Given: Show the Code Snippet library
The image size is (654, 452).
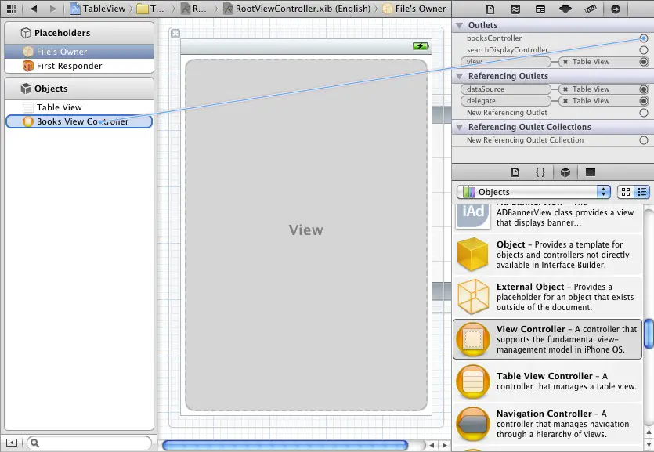Looking at the screenshot, I should click(540, 172).
